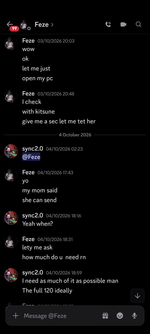Open the gift icon in message bar

105,316
